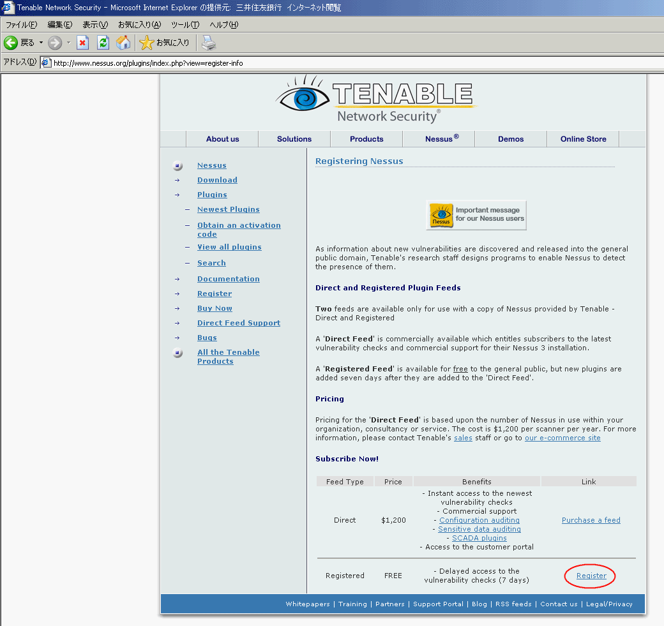
Task: Click the page icon in address bar
Action: [x=47, y=63]
